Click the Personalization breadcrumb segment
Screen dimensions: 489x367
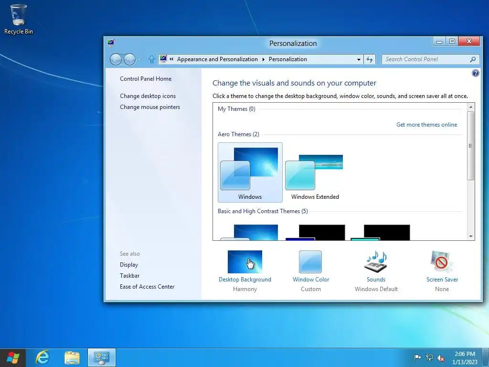click(288, 59)
